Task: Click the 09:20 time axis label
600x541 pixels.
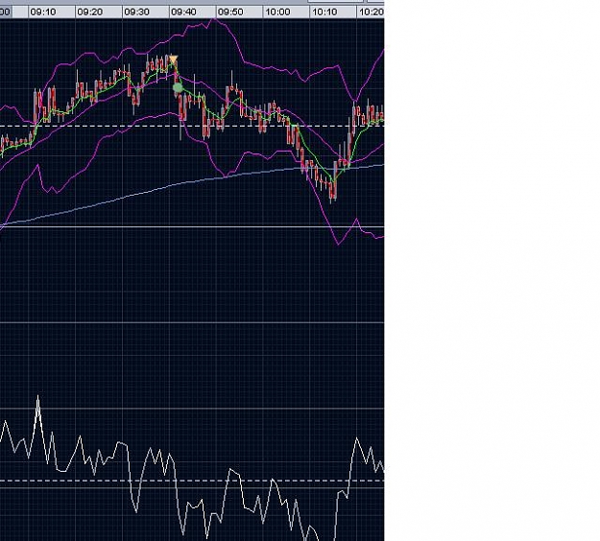Action: coord(90,12)
